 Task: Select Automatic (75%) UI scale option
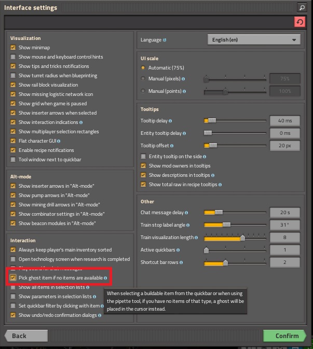click(x=143, y=68)
